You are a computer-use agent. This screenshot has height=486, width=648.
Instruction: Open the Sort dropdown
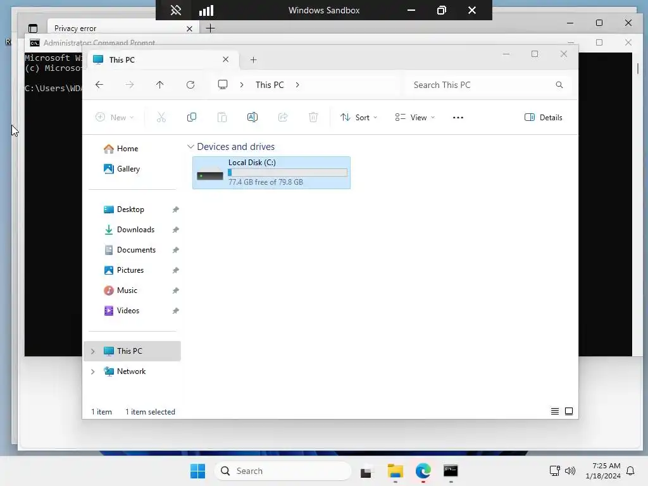pyautogui.click(x=359, y=117)
